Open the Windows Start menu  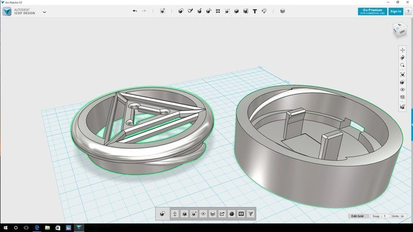pyautogui.click(x=5, y=227)
